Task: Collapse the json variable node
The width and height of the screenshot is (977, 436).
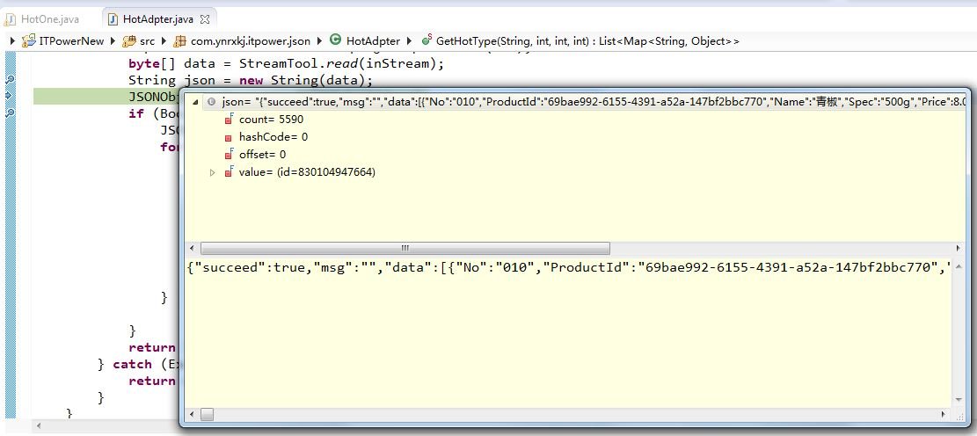Action: (x=195, y=101)
